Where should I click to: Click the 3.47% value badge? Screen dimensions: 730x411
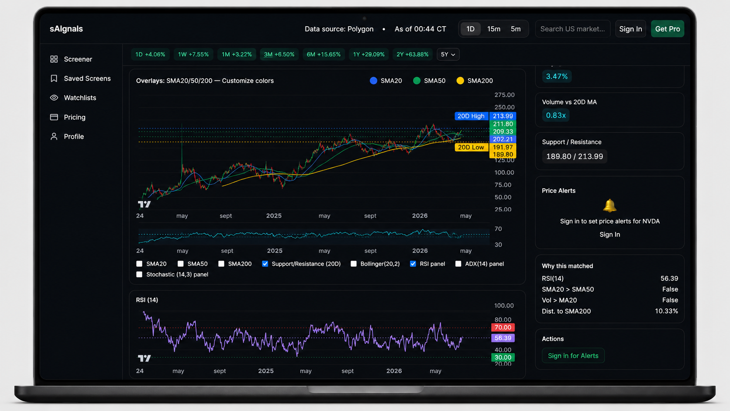pyautogui.click(x=557, y=76)
